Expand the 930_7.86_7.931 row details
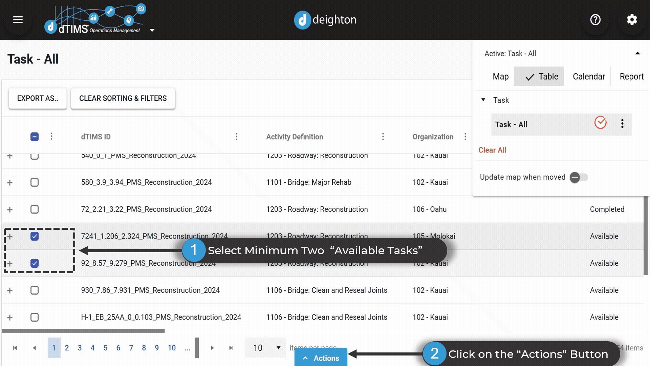The height and width of the screenshot is (366, 650). click(x=10, y=290)
